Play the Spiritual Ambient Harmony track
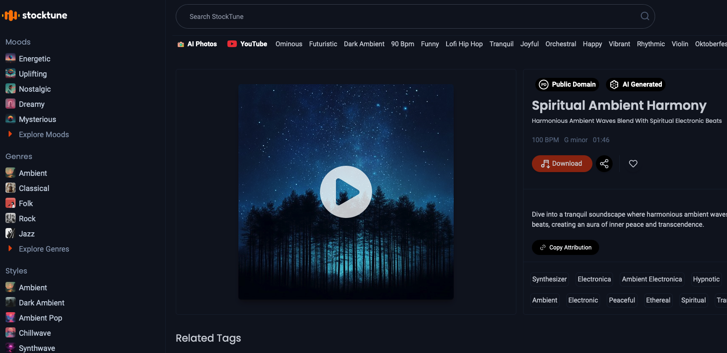727x353 pixels. coord(346,192)
